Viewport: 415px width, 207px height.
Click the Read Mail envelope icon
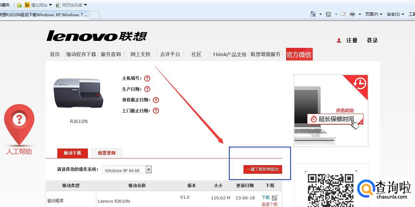pyautogui.click(x=343, y=14)
